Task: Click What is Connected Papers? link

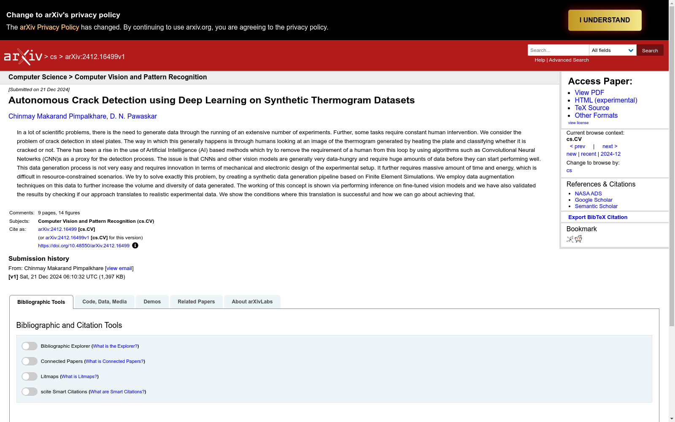Action: (x=115, y=361)
